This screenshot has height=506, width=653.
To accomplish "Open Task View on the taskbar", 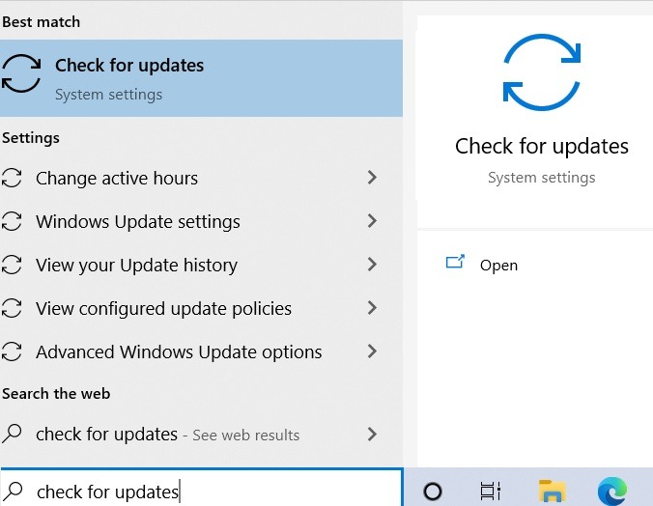I will point(490,491).
